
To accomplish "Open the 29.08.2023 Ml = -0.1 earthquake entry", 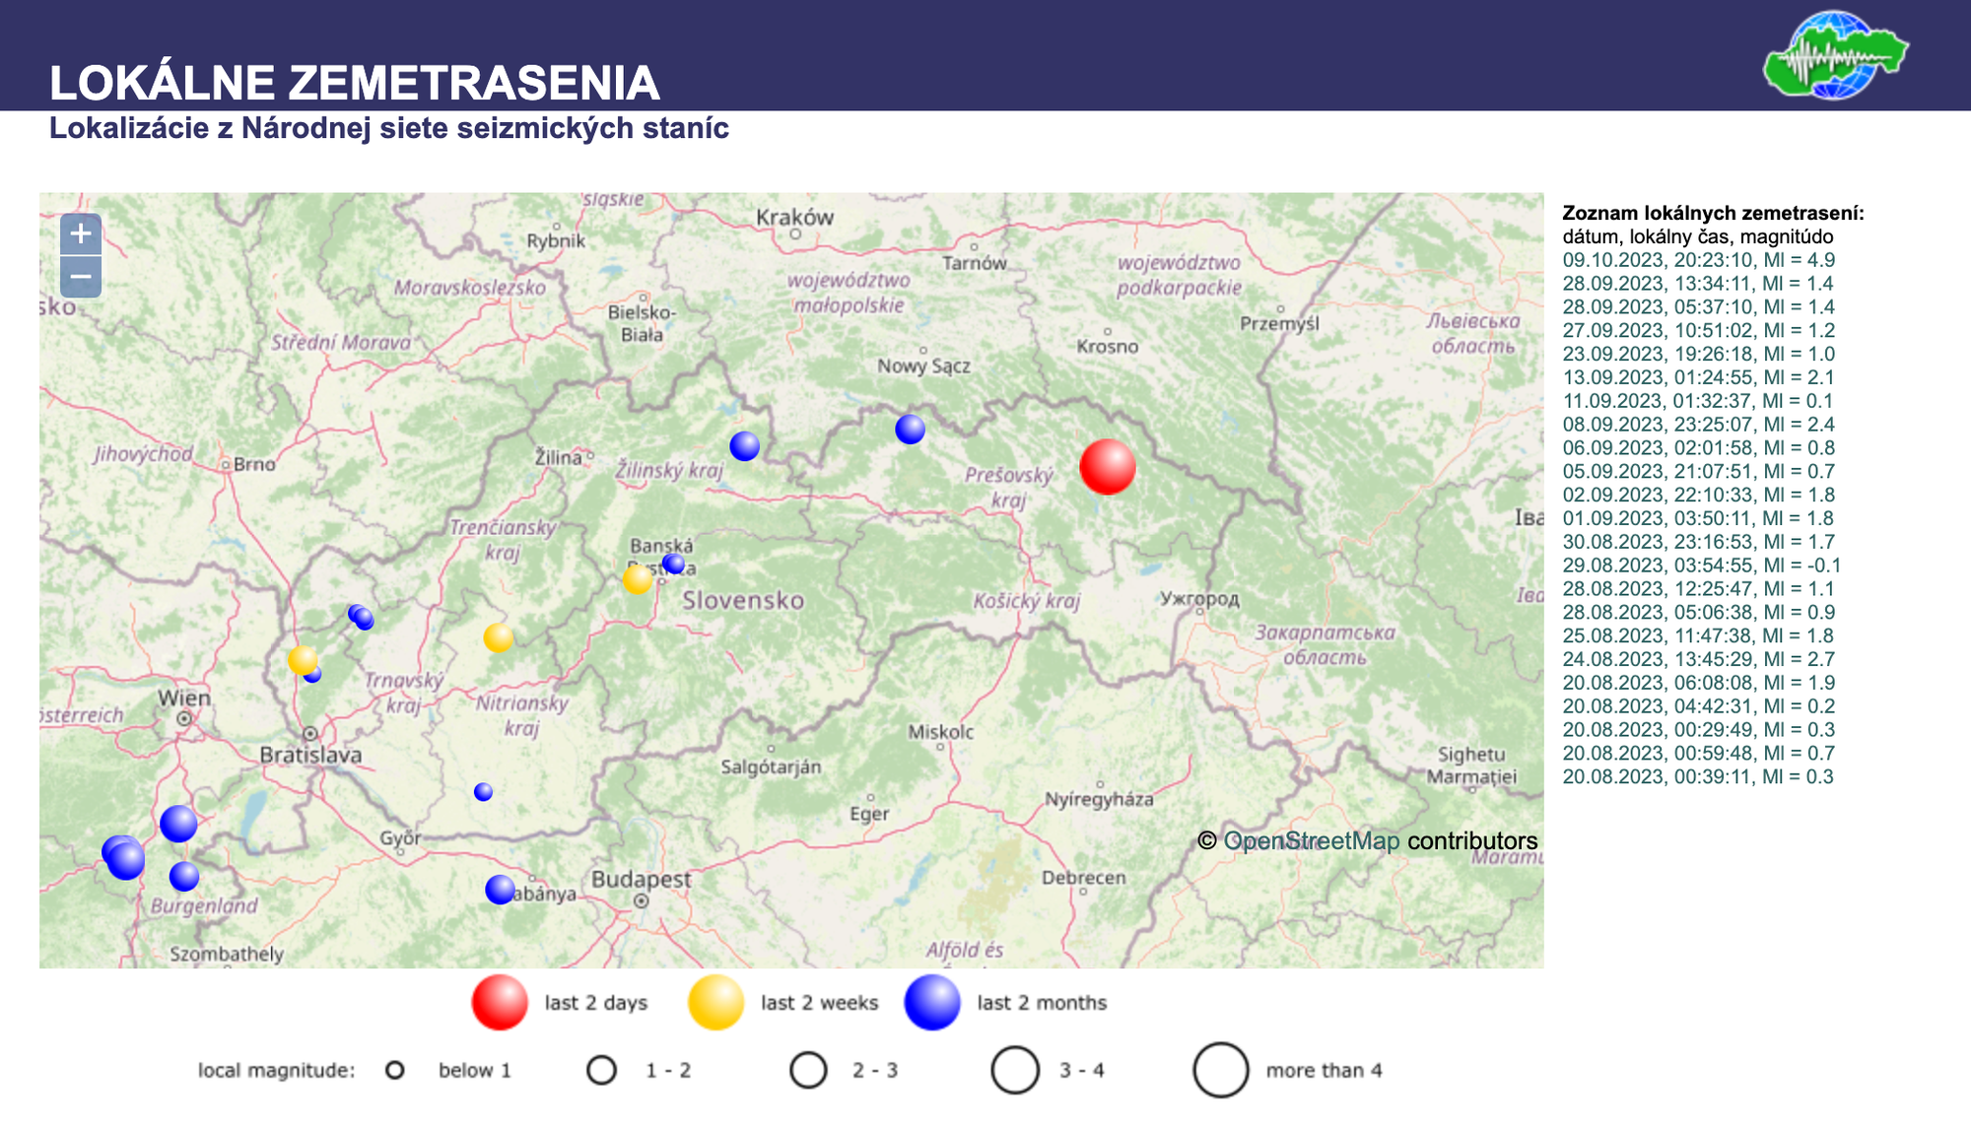I will coord(1701,566).
